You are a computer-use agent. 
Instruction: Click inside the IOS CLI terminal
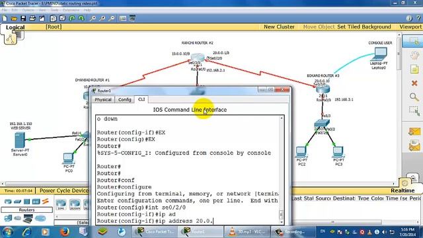tap(188, 170)
